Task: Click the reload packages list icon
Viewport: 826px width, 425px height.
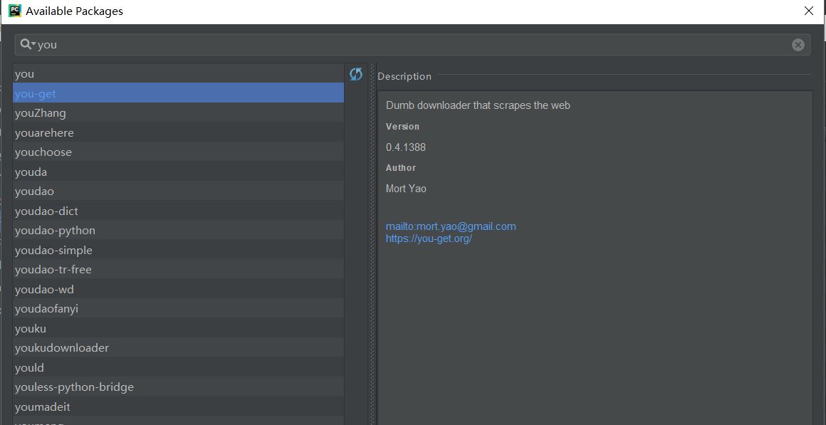Action: point(356,74)
